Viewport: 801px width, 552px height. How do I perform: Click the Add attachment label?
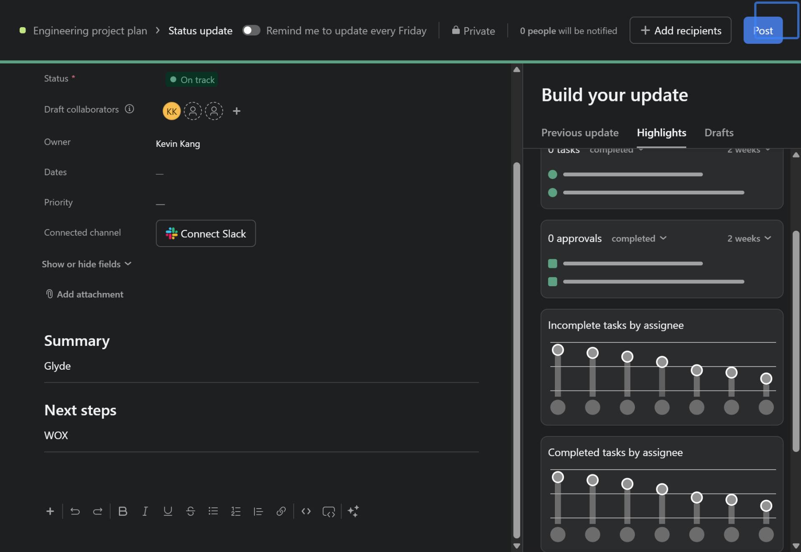tap(90, 294)
